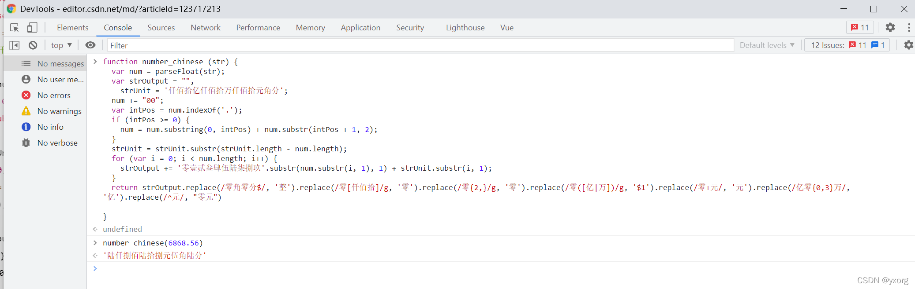The width and height of the screenshot is (915, 289).
Task: Select the No verbose sidebar filter
Action: (45, 143)
